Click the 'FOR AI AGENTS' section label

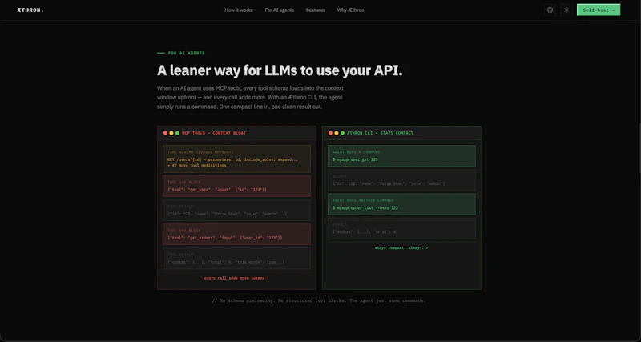(186, 53)
